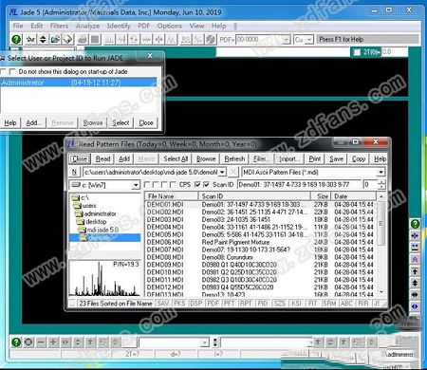Open the Options menu
The image size is (427, 370).
point(170,26)
